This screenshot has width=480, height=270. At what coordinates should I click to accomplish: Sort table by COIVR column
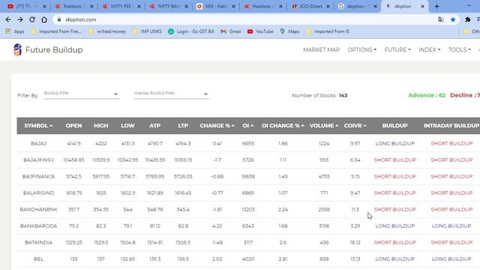pyautogui.click(x=355, y=126)
